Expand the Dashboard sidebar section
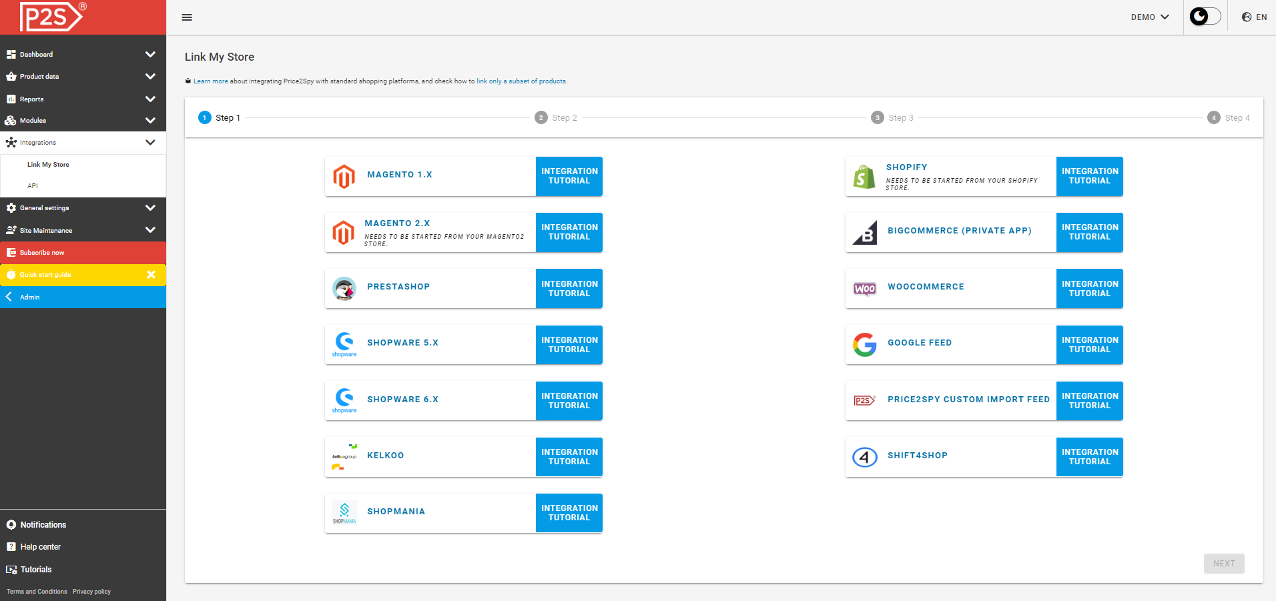The width and height of the screenshot is (1276, 601). tap(150, 55)
